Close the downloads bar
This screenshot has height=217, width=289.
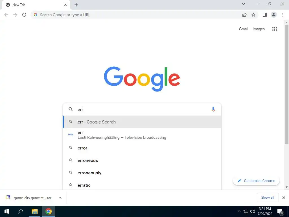pos(284,198)
